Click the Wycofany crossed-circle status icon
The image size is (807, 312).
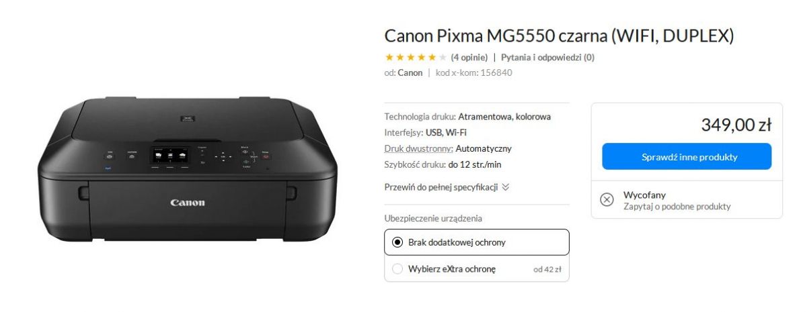[607, 200]
